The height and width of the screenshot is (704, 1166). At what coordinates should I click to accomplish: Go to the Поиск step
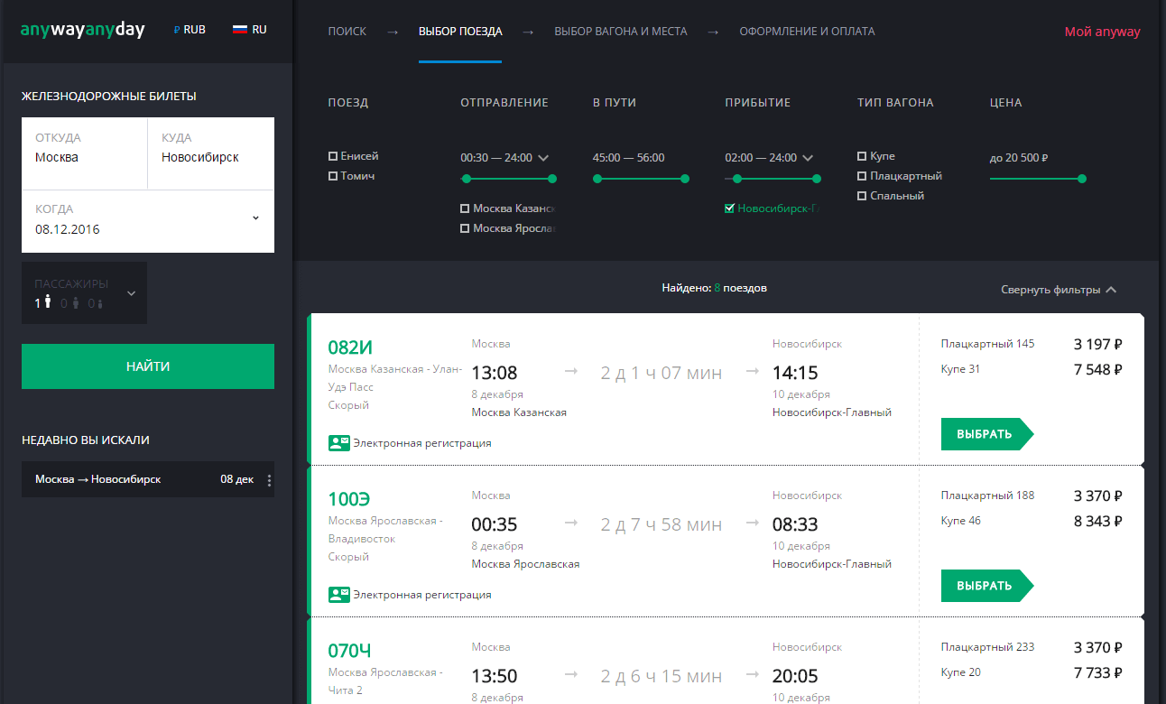347,32
